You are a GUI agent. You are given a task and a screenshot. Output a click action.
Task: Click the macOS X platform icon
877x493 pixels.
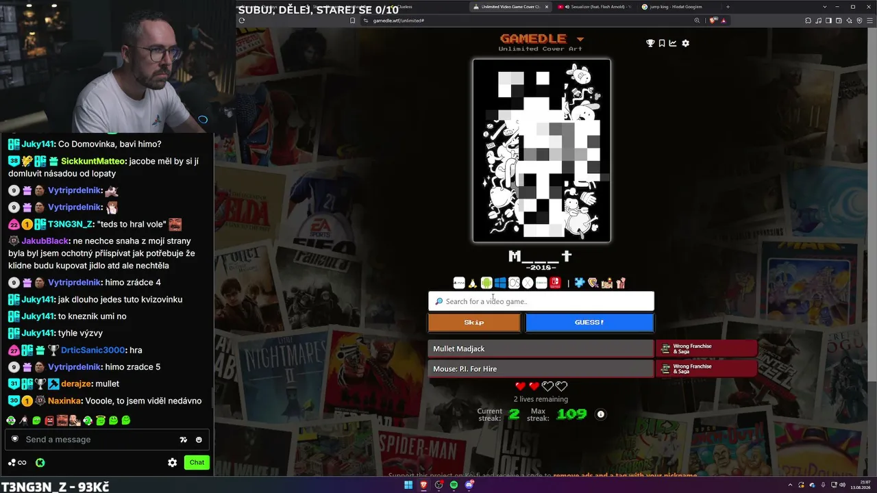[528, 283]
